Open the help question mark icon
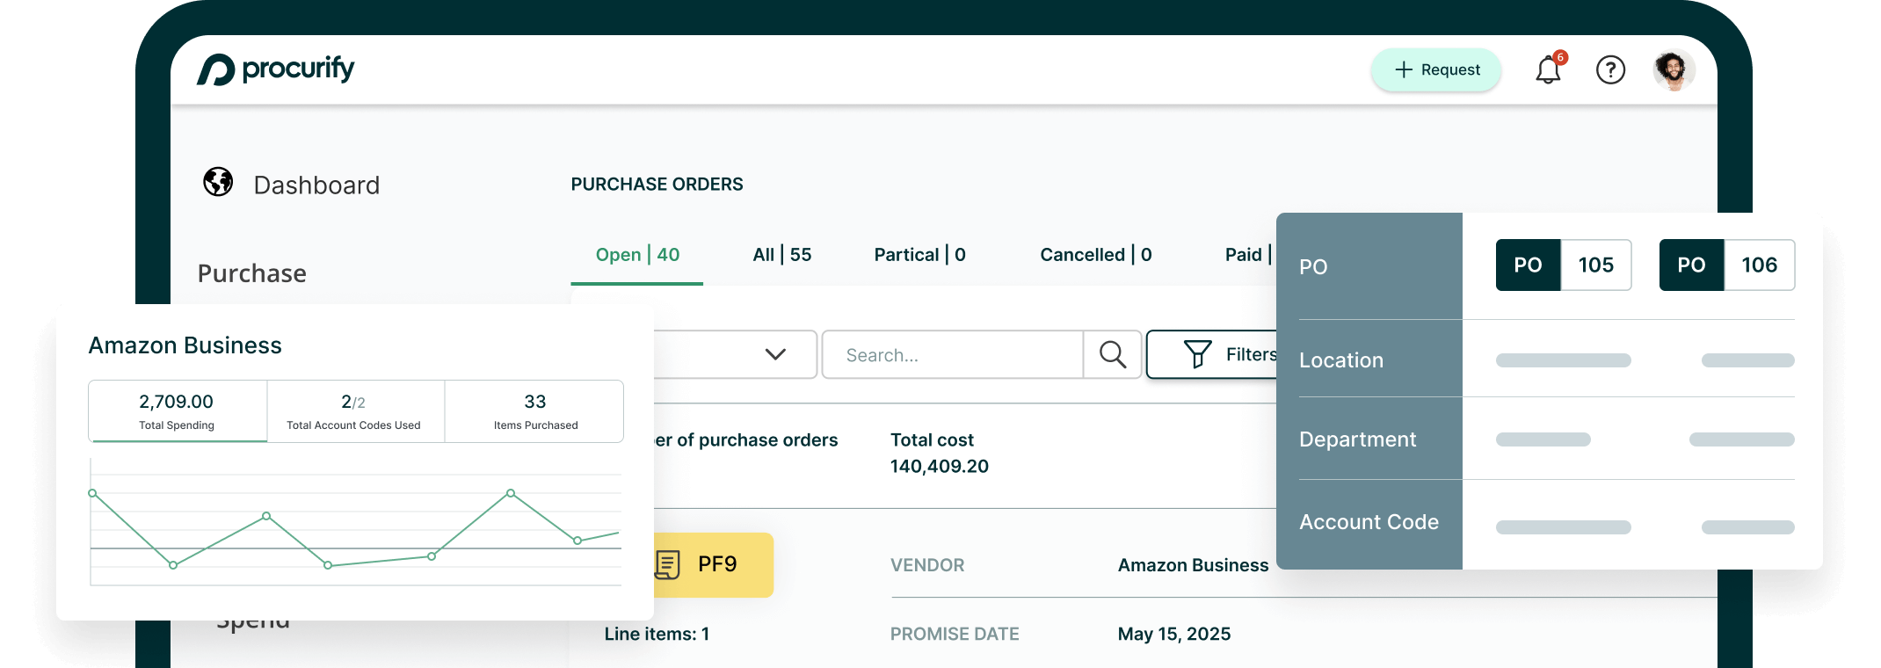This screenshot has height=668, width=1881. pyautogui.click(x=1610, y=69)
